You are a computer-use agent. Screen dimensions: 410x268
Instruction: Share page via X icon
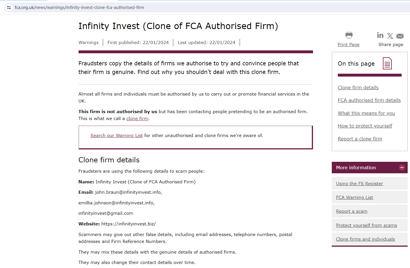[x=390, y=36]
